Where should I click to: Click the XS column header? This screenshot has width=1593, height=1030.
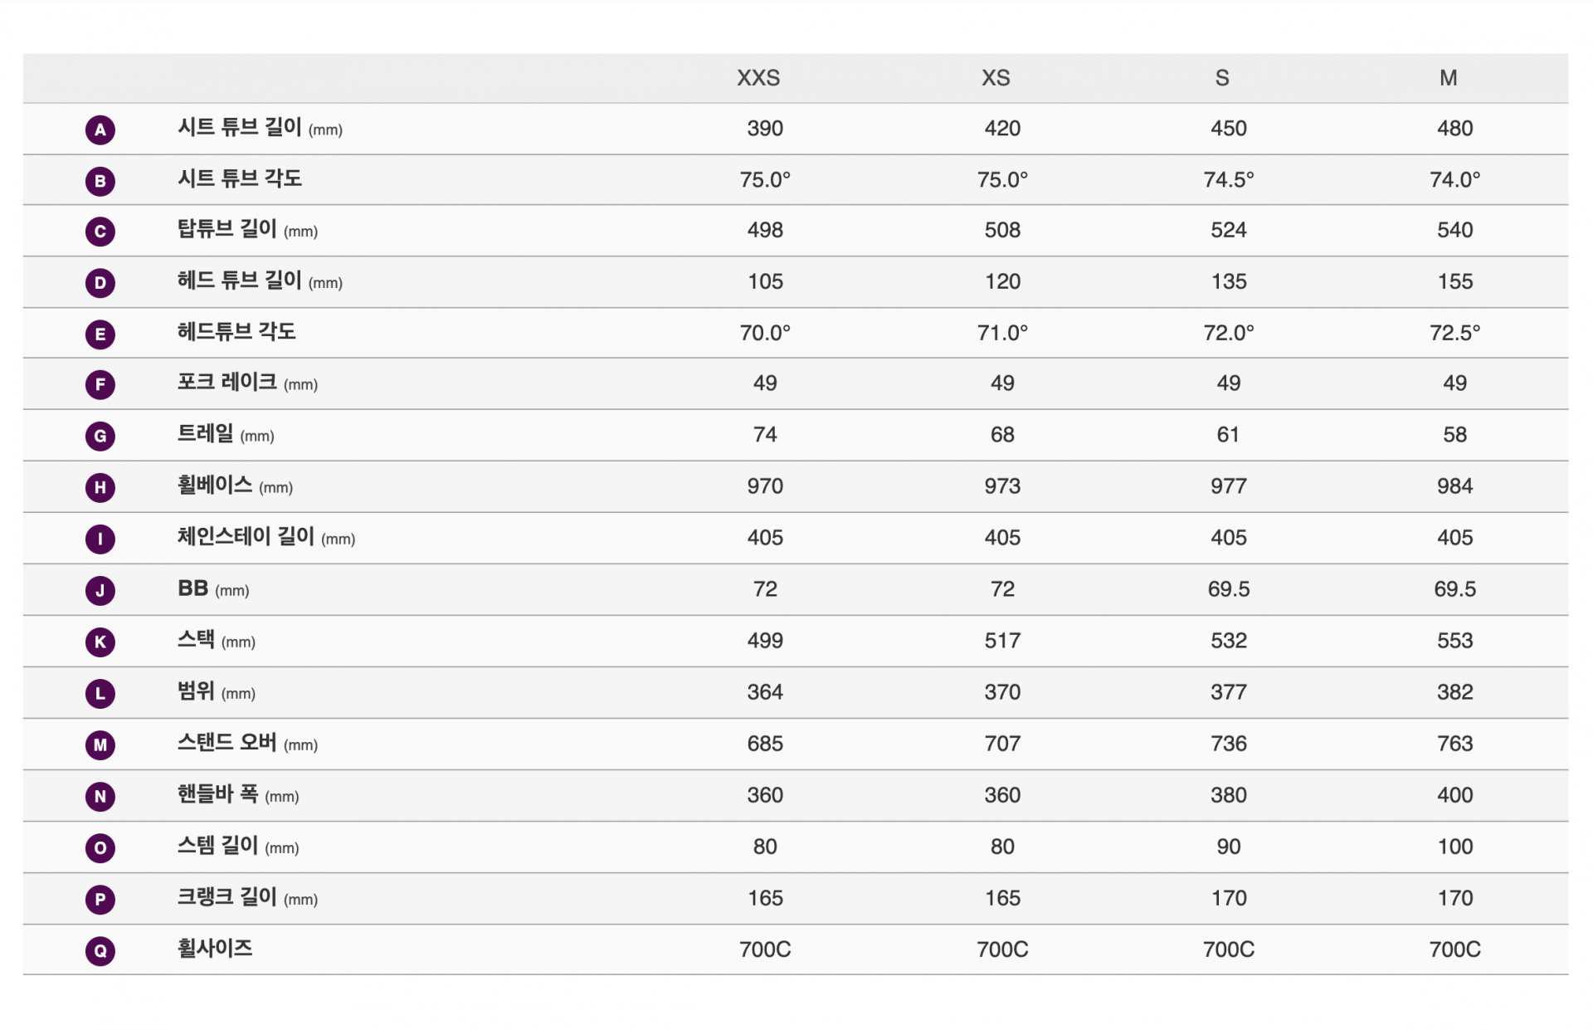(996, 78)
